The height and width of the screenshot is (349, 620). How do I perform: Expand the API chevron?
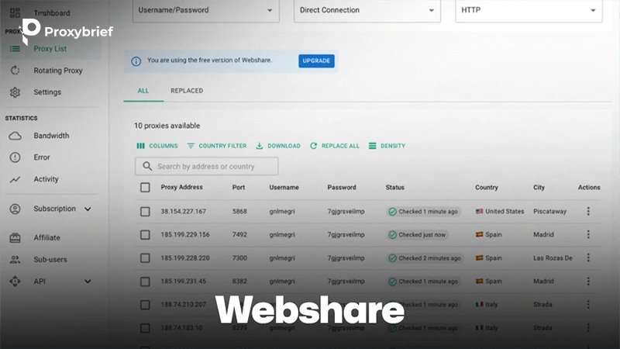(88, 282)
